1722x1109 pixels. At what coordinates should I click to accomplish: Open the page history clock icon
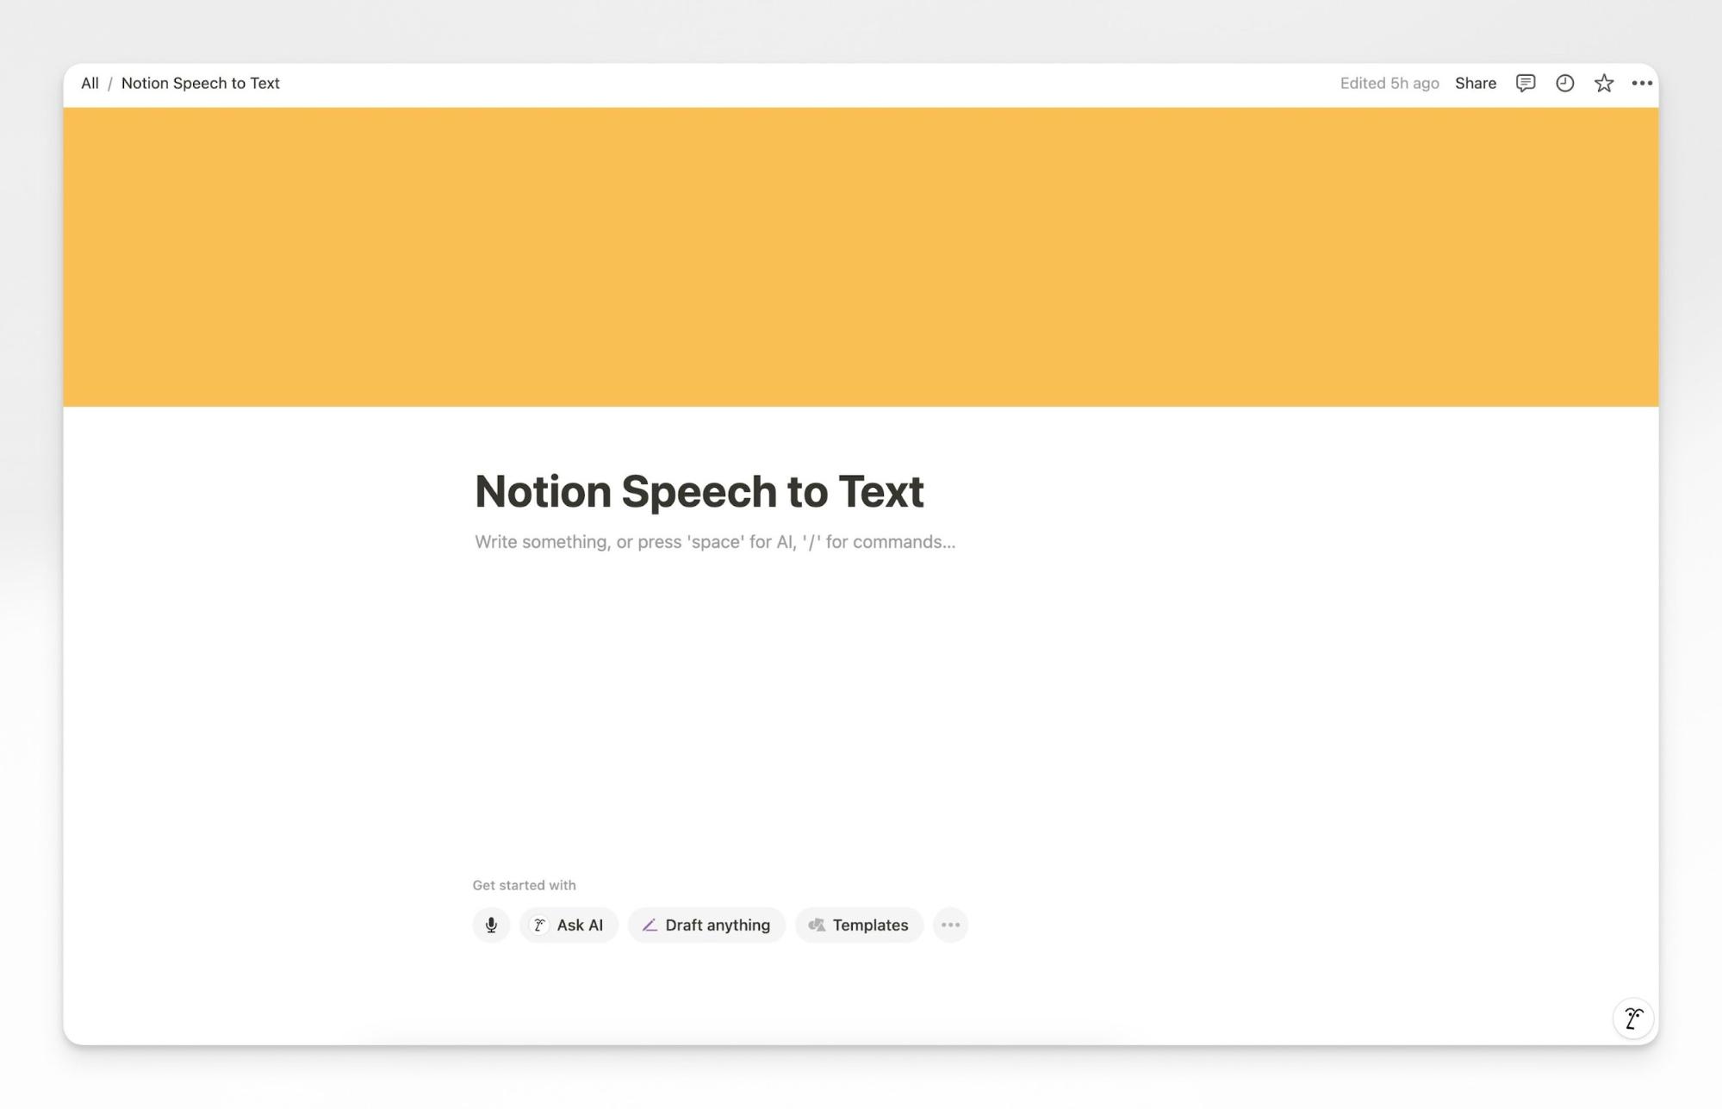tap(1564, 83)
